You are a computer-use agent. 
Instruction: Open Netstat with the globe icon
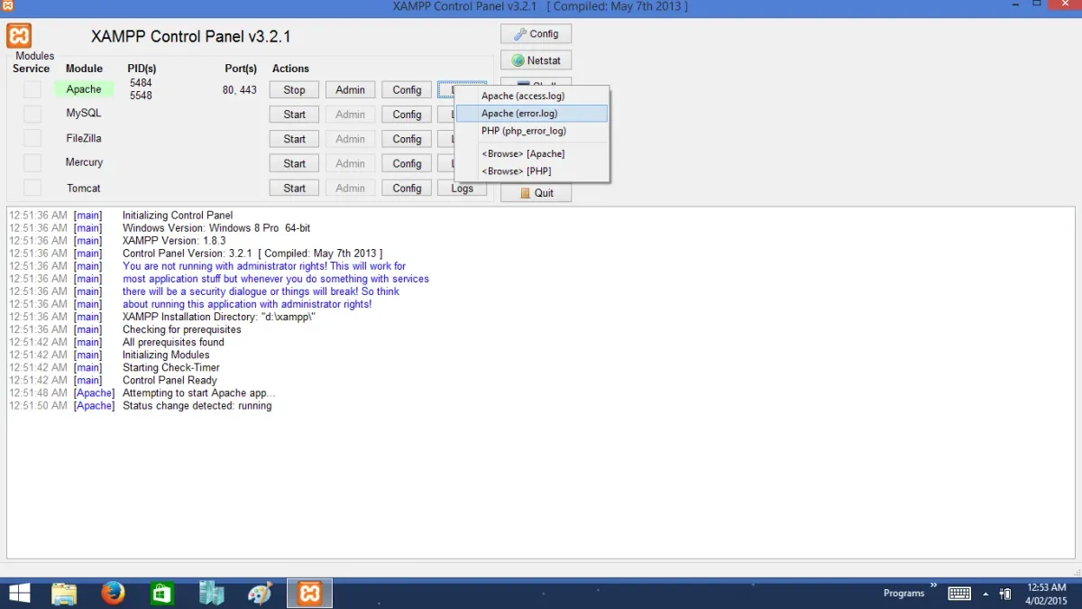(536, 60)
